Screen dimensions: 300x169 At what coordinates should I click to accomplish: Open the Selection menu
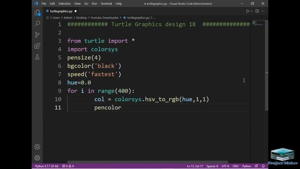pyautogui.click(x=65, y=4)
